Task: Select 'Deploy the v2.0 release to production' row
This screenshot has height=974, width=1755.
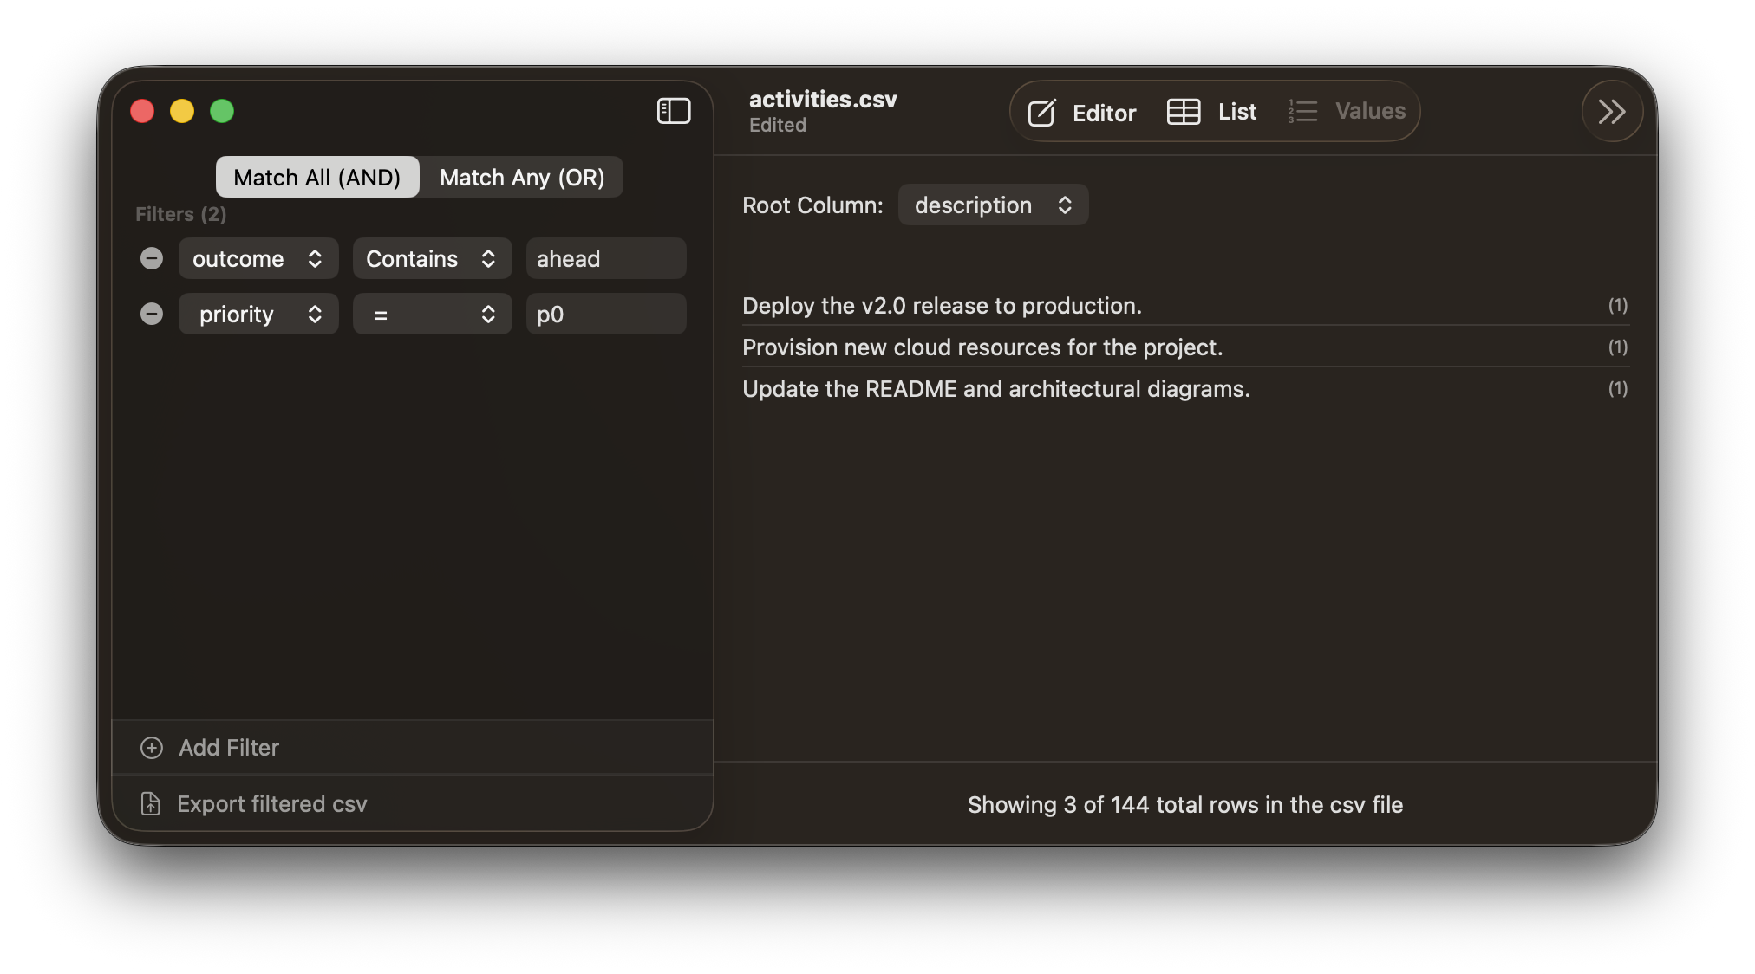Action: [942, 306]
